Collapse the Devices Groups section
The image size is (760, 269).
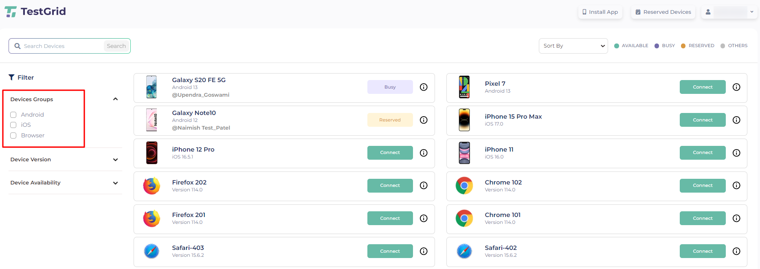(x=115, y=99)
